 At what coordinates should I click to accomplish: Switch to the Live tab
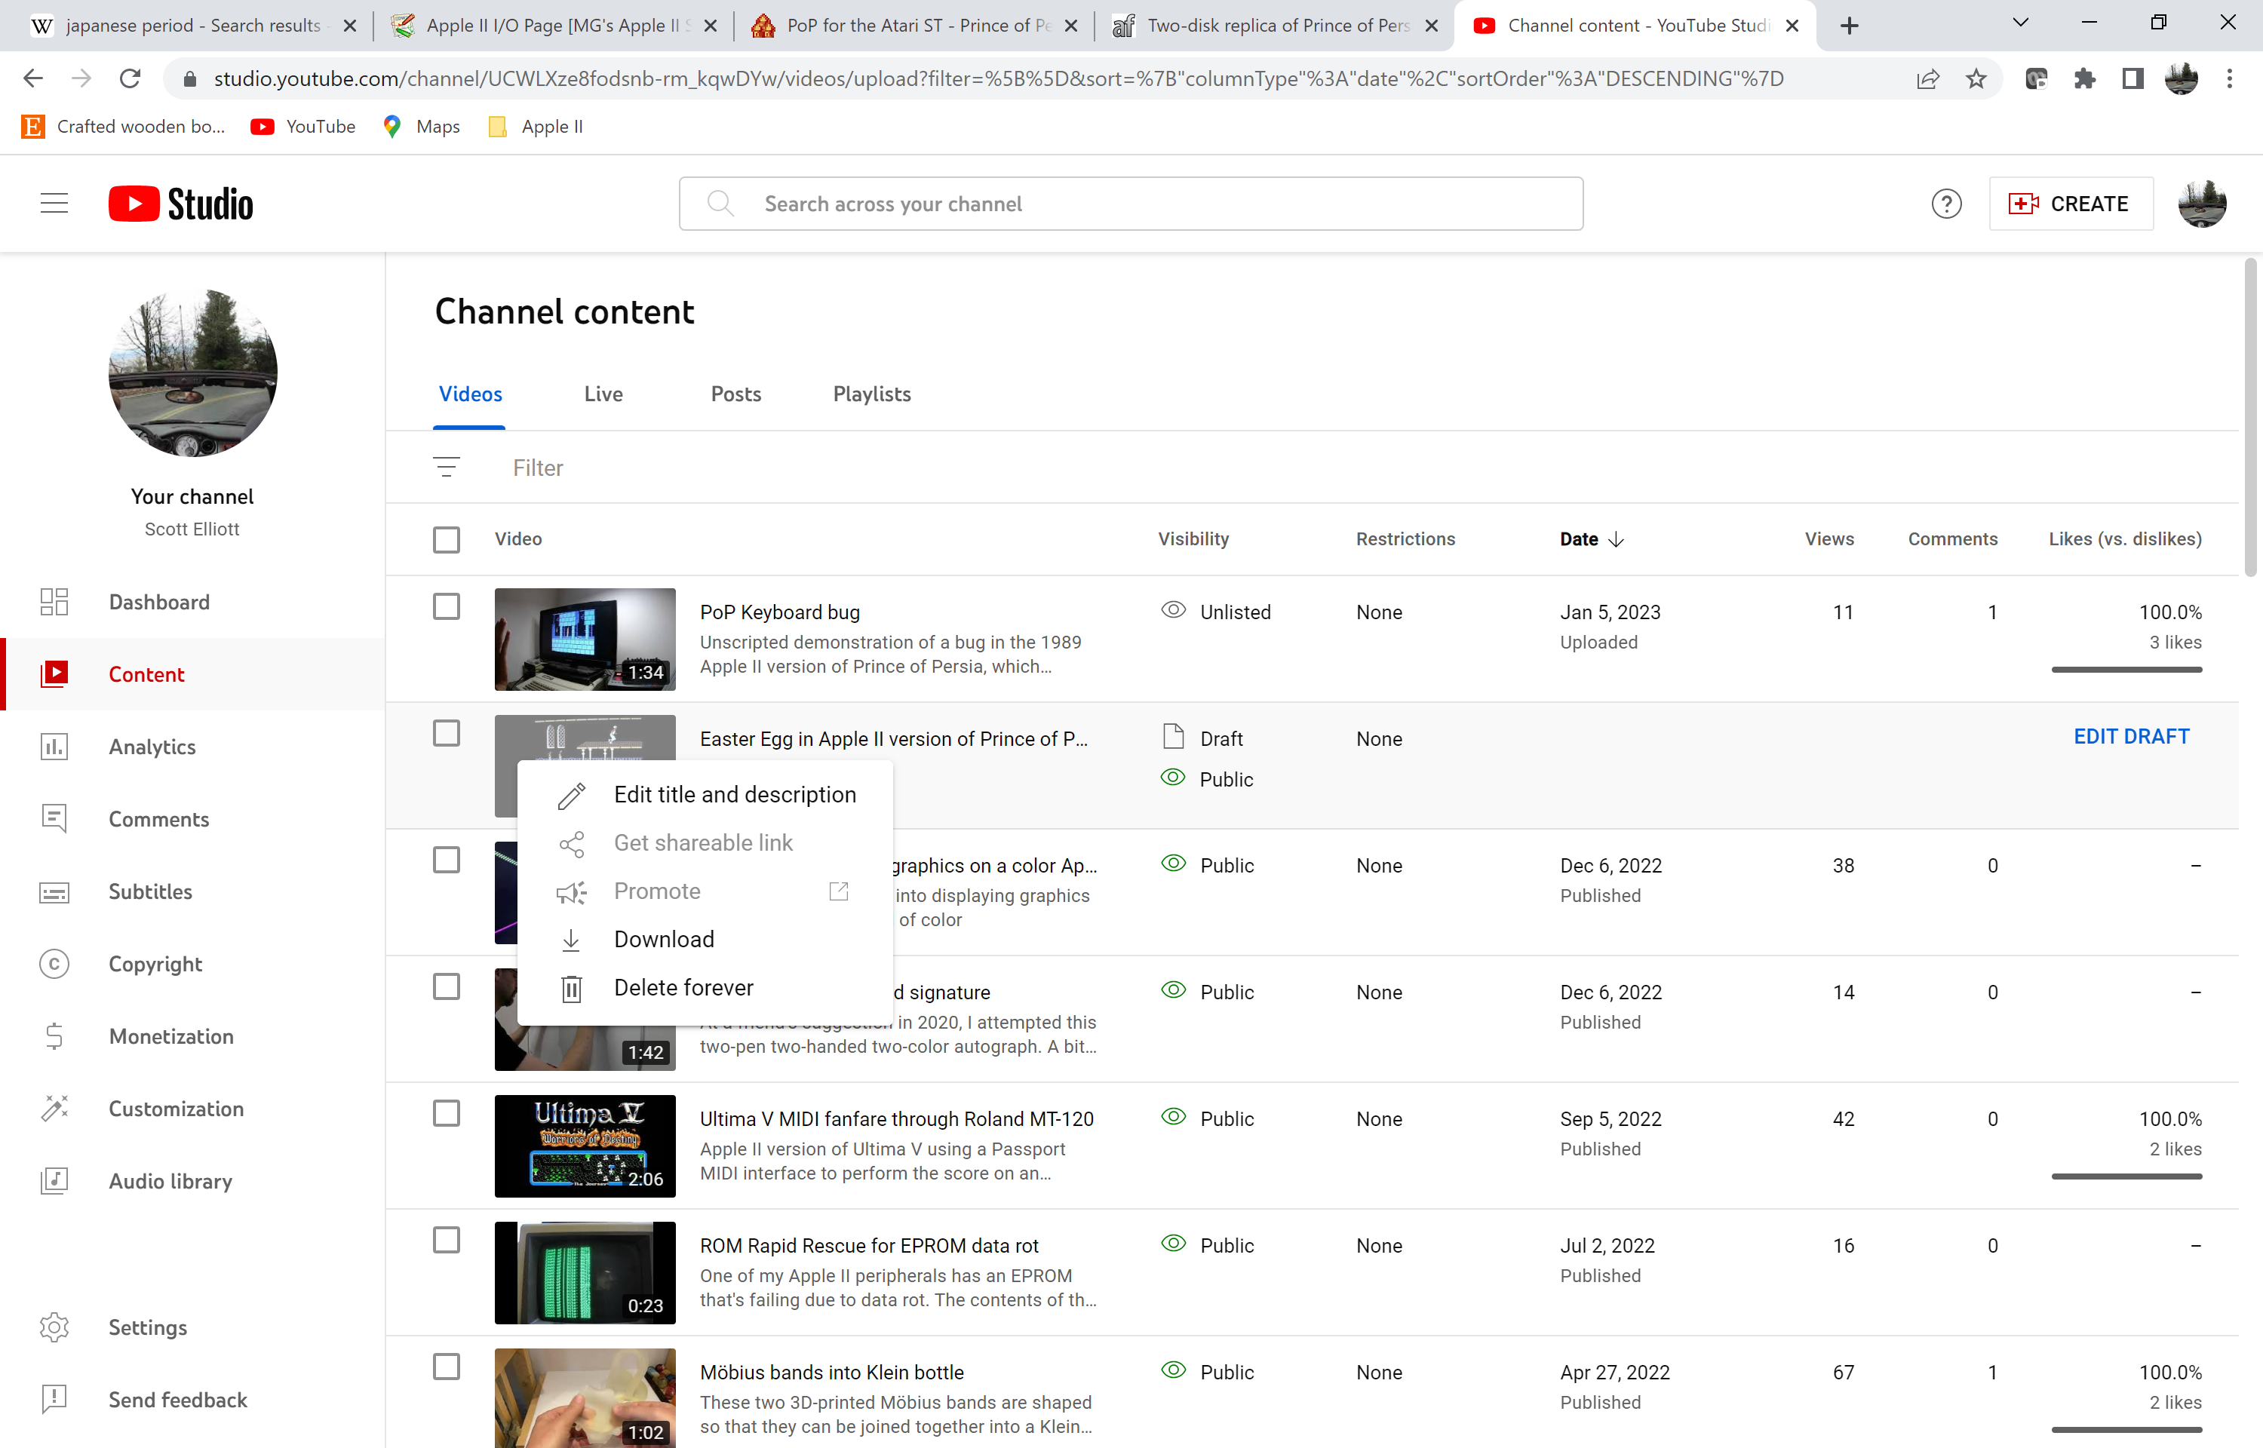click(x=603, y=394)
